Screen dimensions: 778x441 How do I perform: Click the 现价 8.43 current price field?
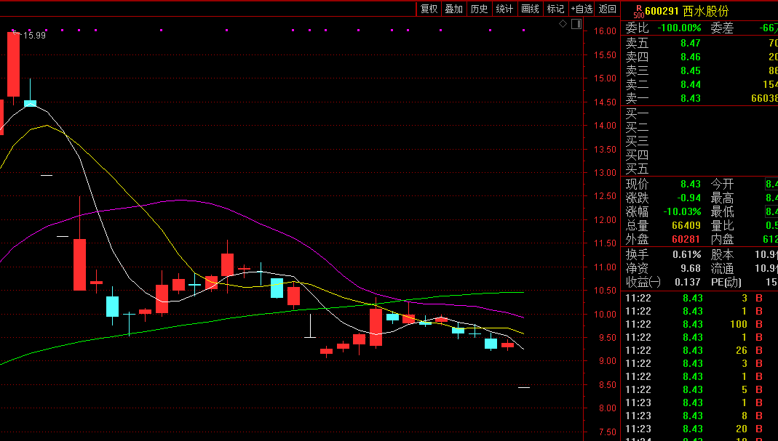[x=690, y=185]
